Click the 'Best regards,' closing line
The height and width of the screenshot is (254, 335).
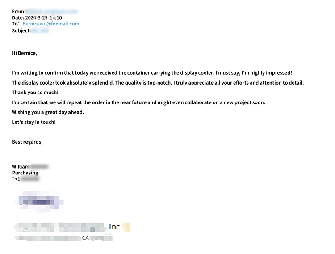(x=27, y=142)
